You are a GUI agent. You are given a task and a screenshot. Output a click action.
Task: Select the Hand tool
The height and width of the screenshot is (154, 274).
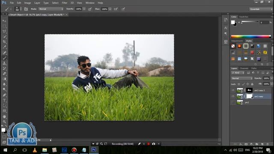tap(4, 116)
